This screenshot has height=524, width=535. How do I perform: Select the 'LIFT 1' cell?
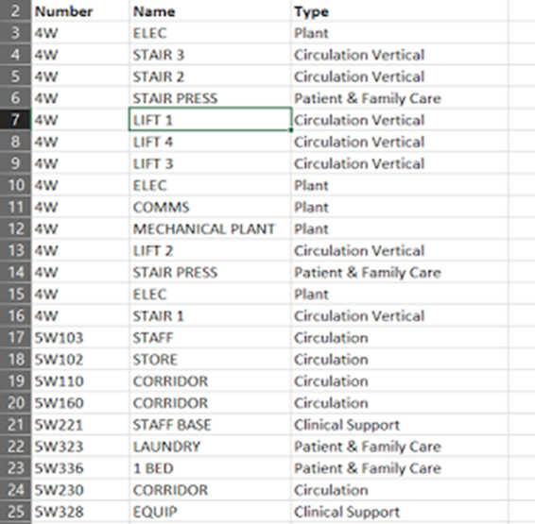click(x=210, y=120)
